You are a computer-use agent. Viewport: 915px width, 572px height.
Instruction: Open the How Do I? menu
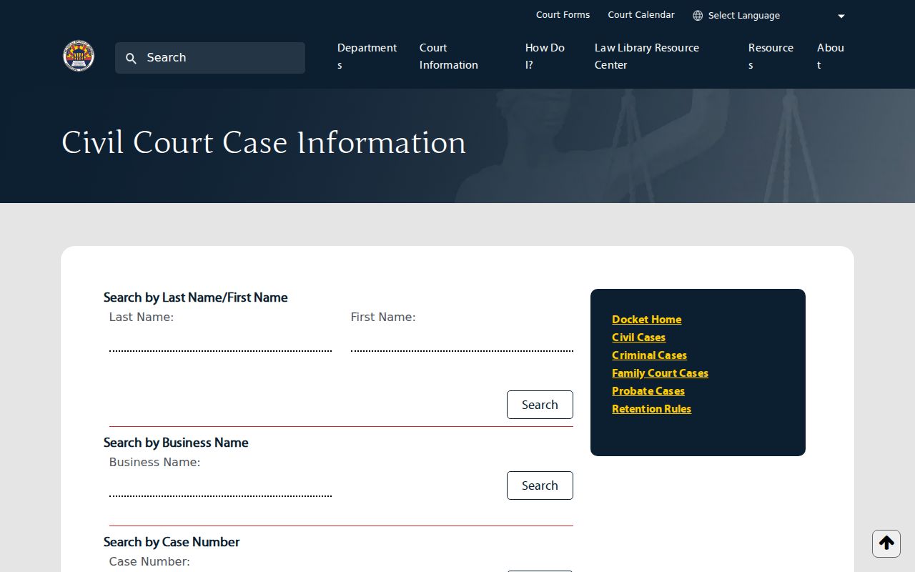[545, 56]
